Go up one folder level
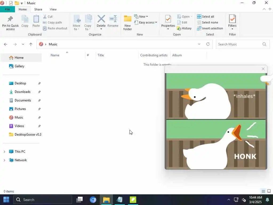The height and width of the screenshot is (205, 273). 31,44
